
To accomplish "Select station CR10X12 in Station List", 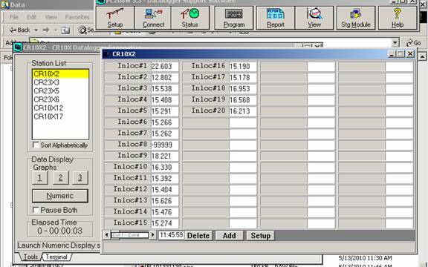I will click(61, 108).
